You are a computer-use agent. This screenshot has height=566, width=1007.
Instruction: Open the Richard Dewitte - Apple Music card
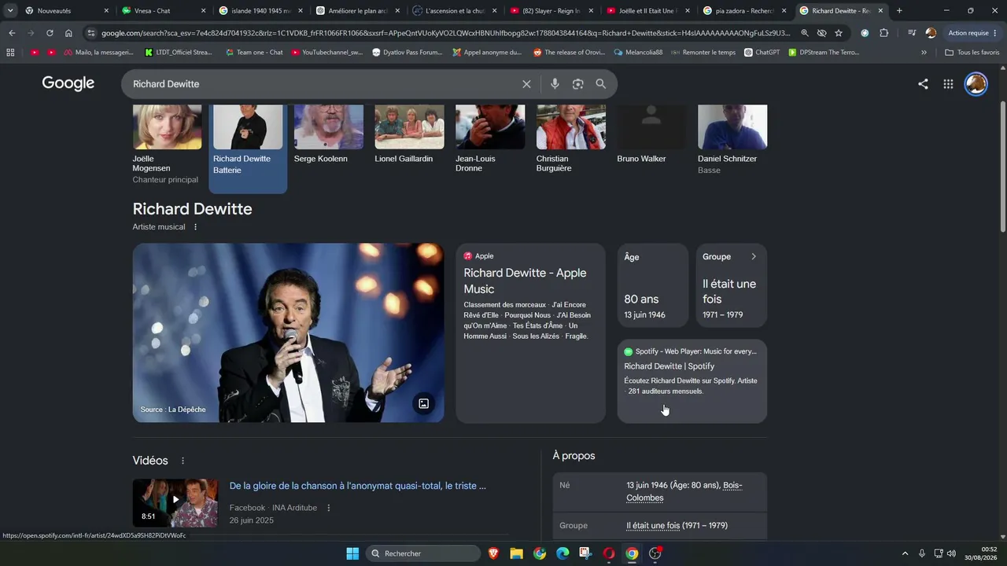531,333
